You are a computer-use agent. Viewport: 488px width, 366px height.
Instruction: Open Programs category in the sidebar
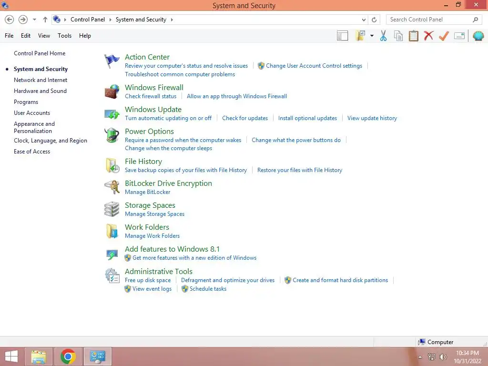coord(26,102)
